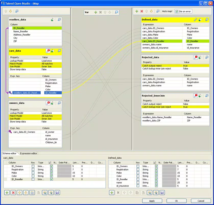Toggle Key checkbox for cars_data Registration
The image size is (214, 205).
pos(33,170)
